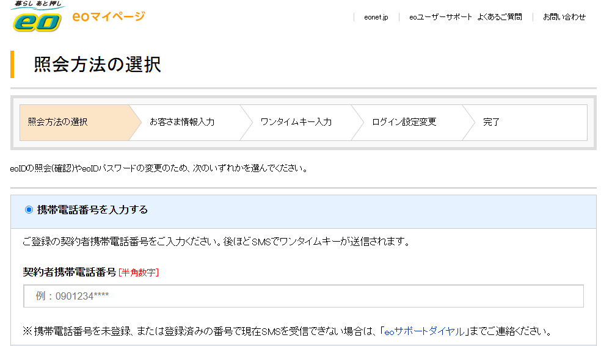Go to eoユーザーサポート
This screenshot has height=346, width=601.
(x=440, y=17)
